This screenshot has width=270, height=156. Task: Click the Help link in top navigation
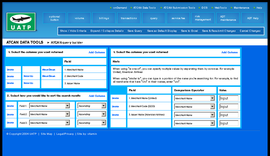click(259, 8)
